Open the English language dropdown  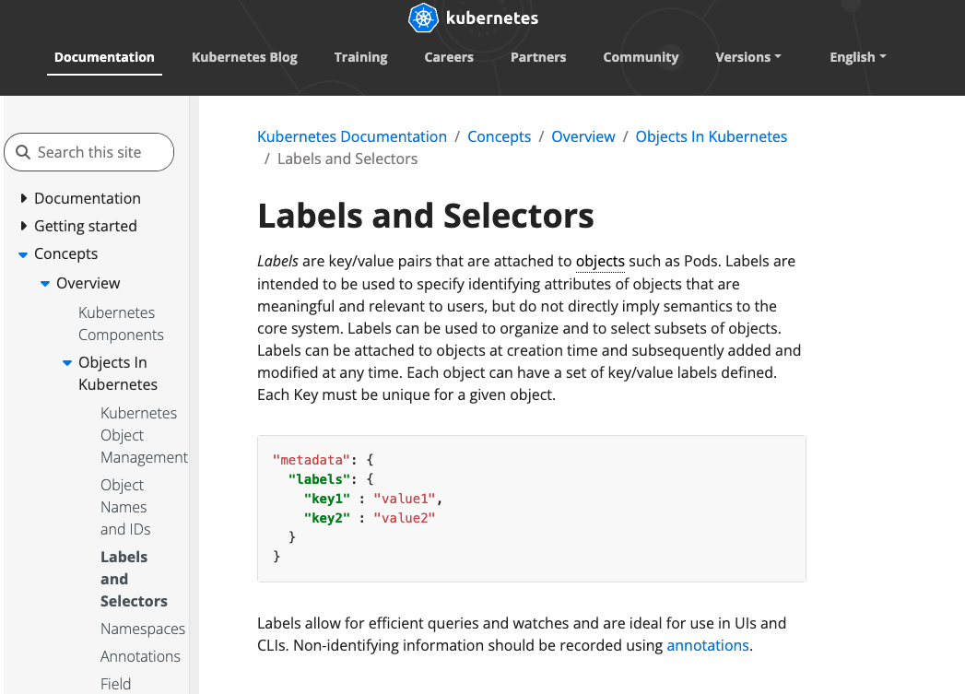pos(857,57)
